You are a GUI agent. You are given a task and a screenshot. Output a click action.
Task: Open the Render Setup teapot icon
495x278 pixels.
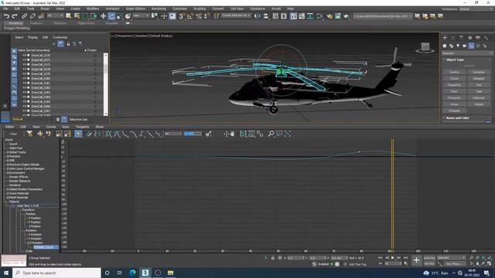(329, 15)
